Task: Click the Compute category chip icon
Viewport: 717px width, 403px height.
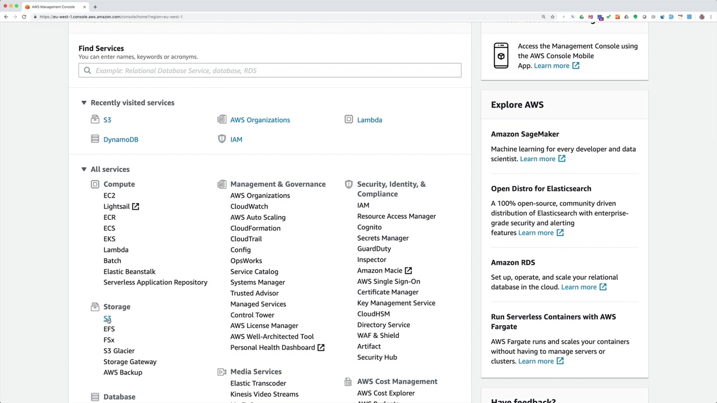Action: coord(95,184)
